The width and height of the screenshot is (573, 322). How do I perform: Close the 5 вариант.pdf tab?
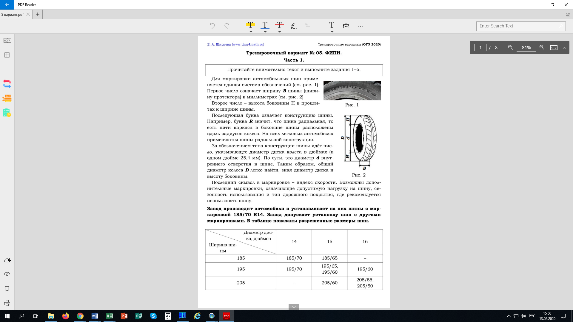click(28, 14)
